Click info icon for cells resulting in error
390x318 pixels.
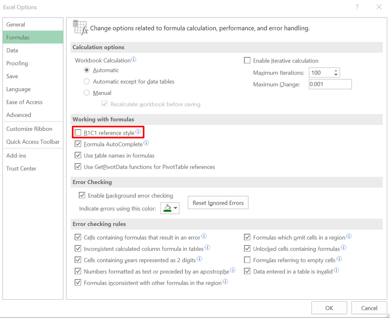click(204, 236)
